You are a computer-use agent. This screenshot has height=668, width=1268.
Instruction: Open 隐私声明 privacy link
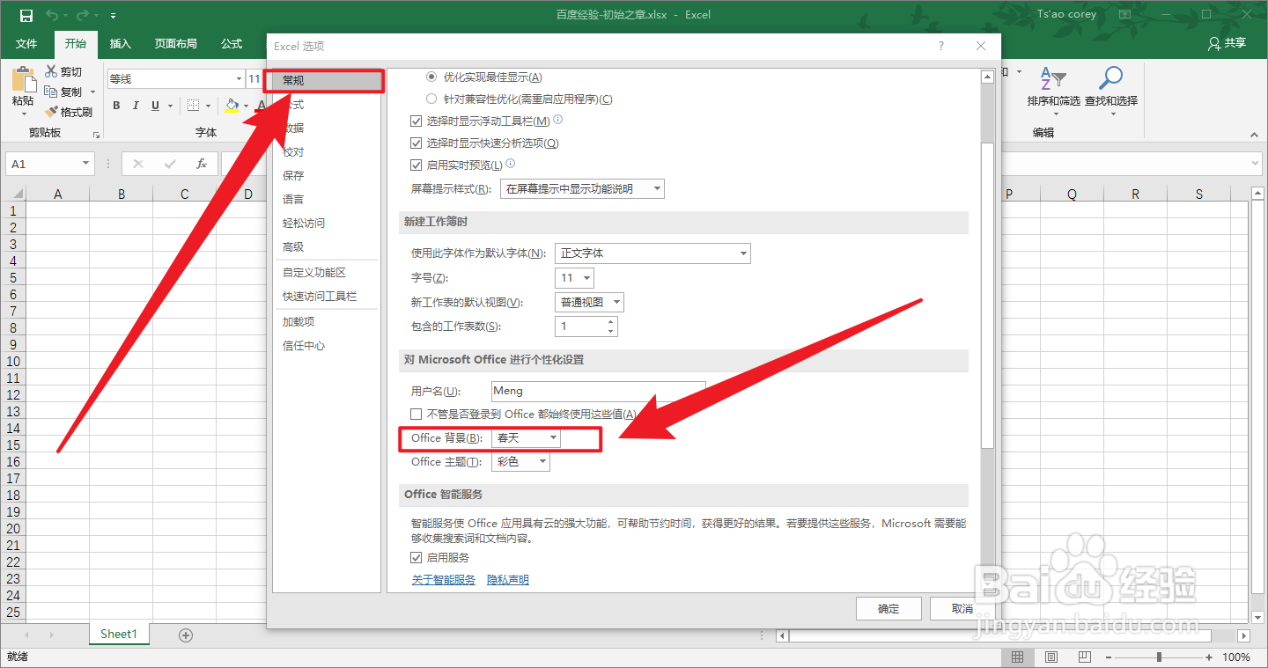(x=508, y=580)
